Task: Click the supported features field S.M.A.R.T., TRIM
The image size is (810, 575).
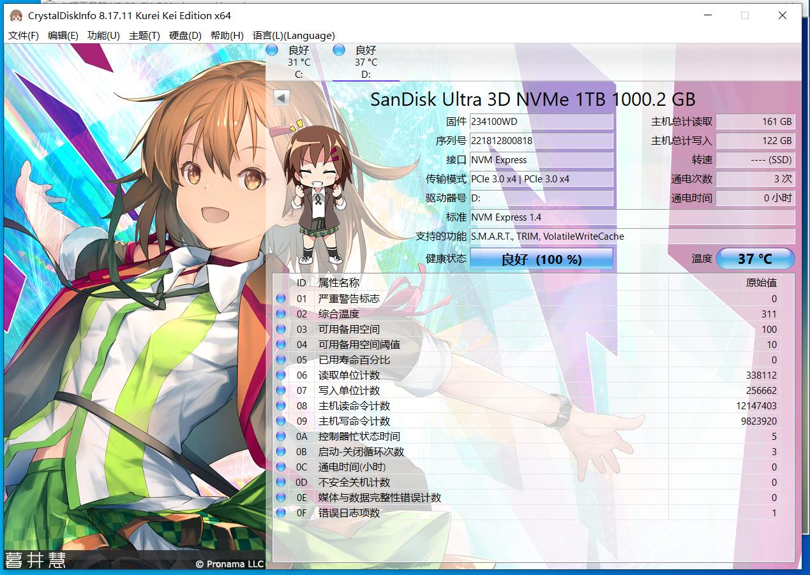Action: point(632,236)
